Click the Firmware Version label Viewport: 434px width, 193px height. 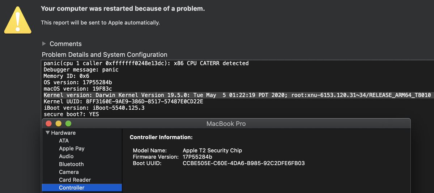pos(156,157)
